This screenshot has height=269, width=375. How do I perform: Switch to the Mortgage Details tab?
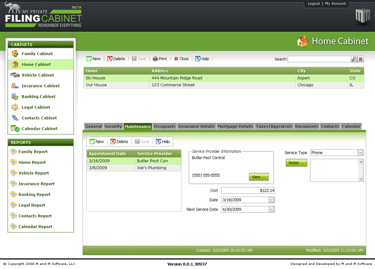tap(235, 126)
